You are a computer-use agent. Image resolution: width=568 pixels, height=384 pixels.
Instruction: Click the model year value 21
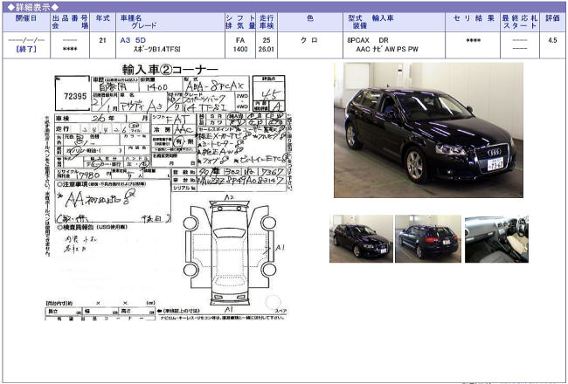click(102, 40)
